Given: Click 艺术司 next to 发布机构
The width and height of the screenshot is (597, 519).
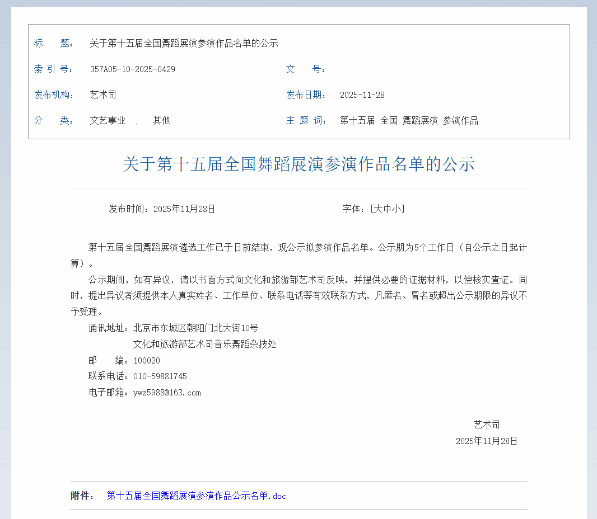Looking at the screenshot, I should pyautogui.click(x=103, y=95).
